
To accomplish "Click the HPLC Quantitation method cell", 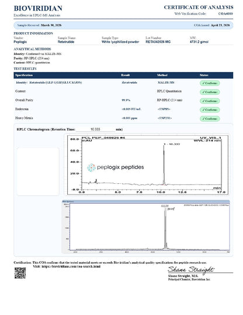I will 169,91.
